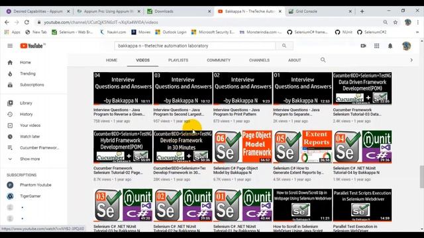Click the YouTube logo

pyautogui.click(x=32, y=46)
